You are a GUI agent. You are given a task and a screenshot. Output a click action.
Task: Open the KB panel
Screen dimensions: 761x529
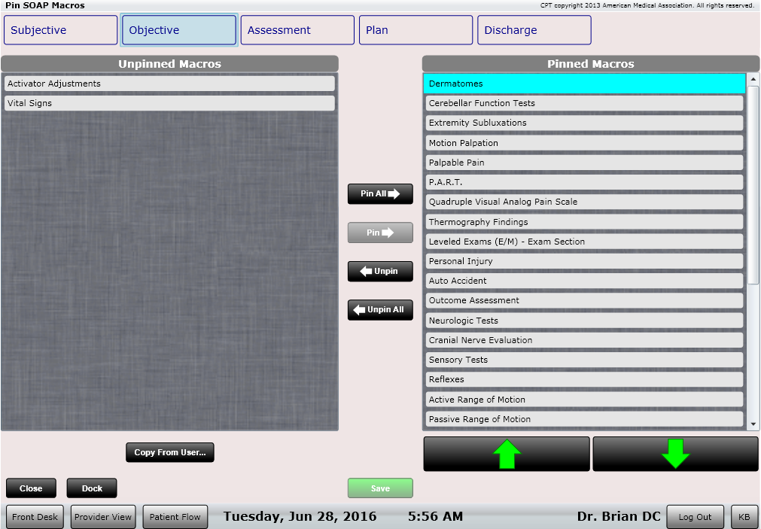point(744,516)
